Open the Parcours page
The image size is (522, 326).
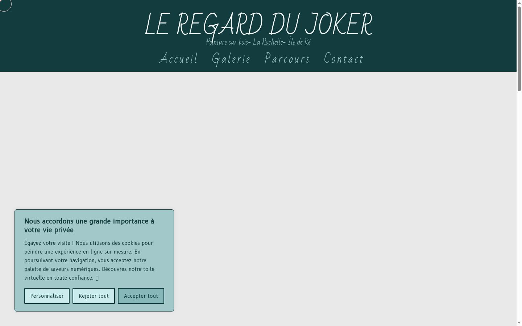coord(287,59)
